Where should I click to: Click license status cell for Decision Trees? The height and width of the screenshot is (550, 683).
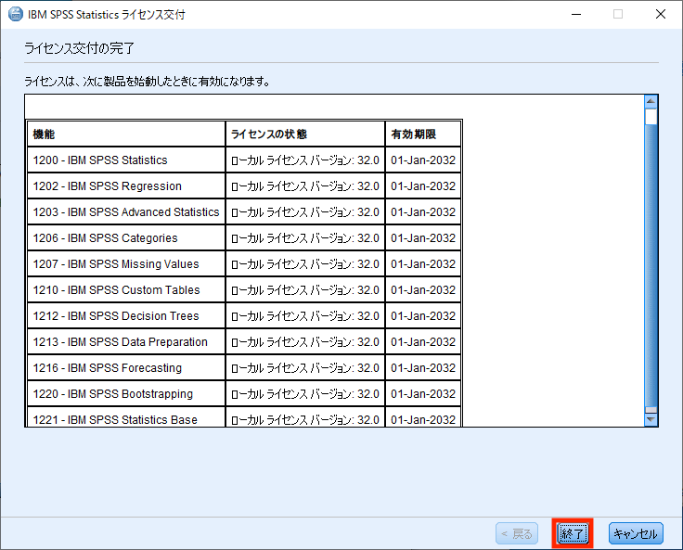(305, 315)
